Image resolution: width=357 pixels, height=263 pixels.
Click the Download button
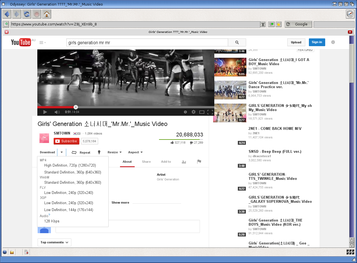(47, 152)
